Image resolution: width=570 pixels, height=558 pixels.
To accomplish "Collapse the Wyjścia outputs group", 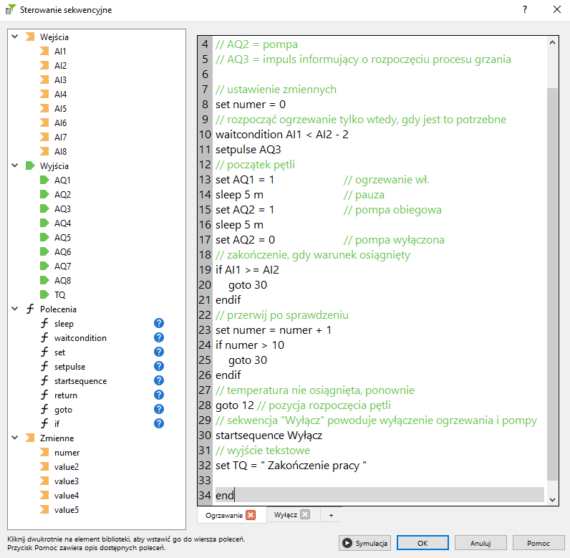I will [14, 165].
